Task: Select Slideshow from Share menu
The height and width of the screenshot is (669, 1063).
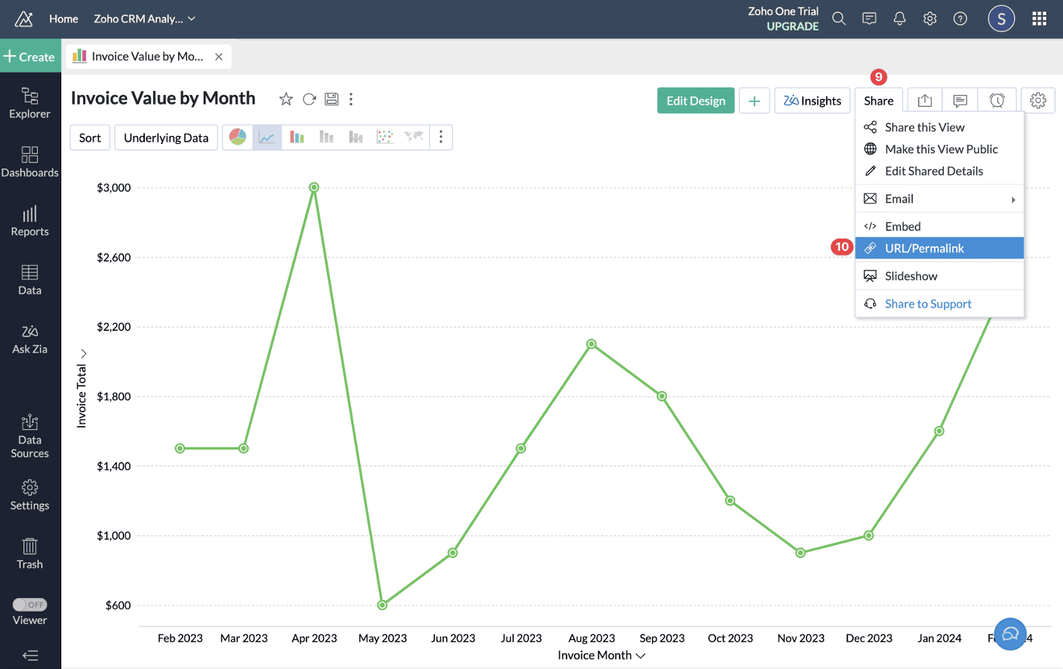Action: 939,275
